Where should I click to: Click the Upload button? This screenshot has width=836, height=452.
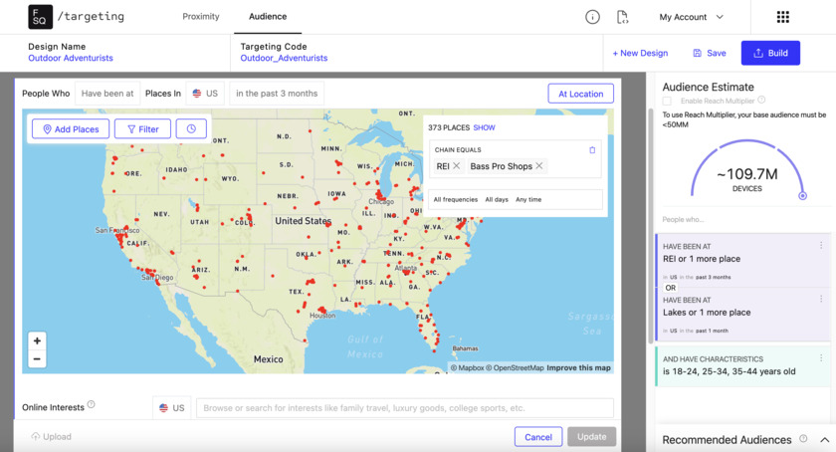[x=51, y=436]
